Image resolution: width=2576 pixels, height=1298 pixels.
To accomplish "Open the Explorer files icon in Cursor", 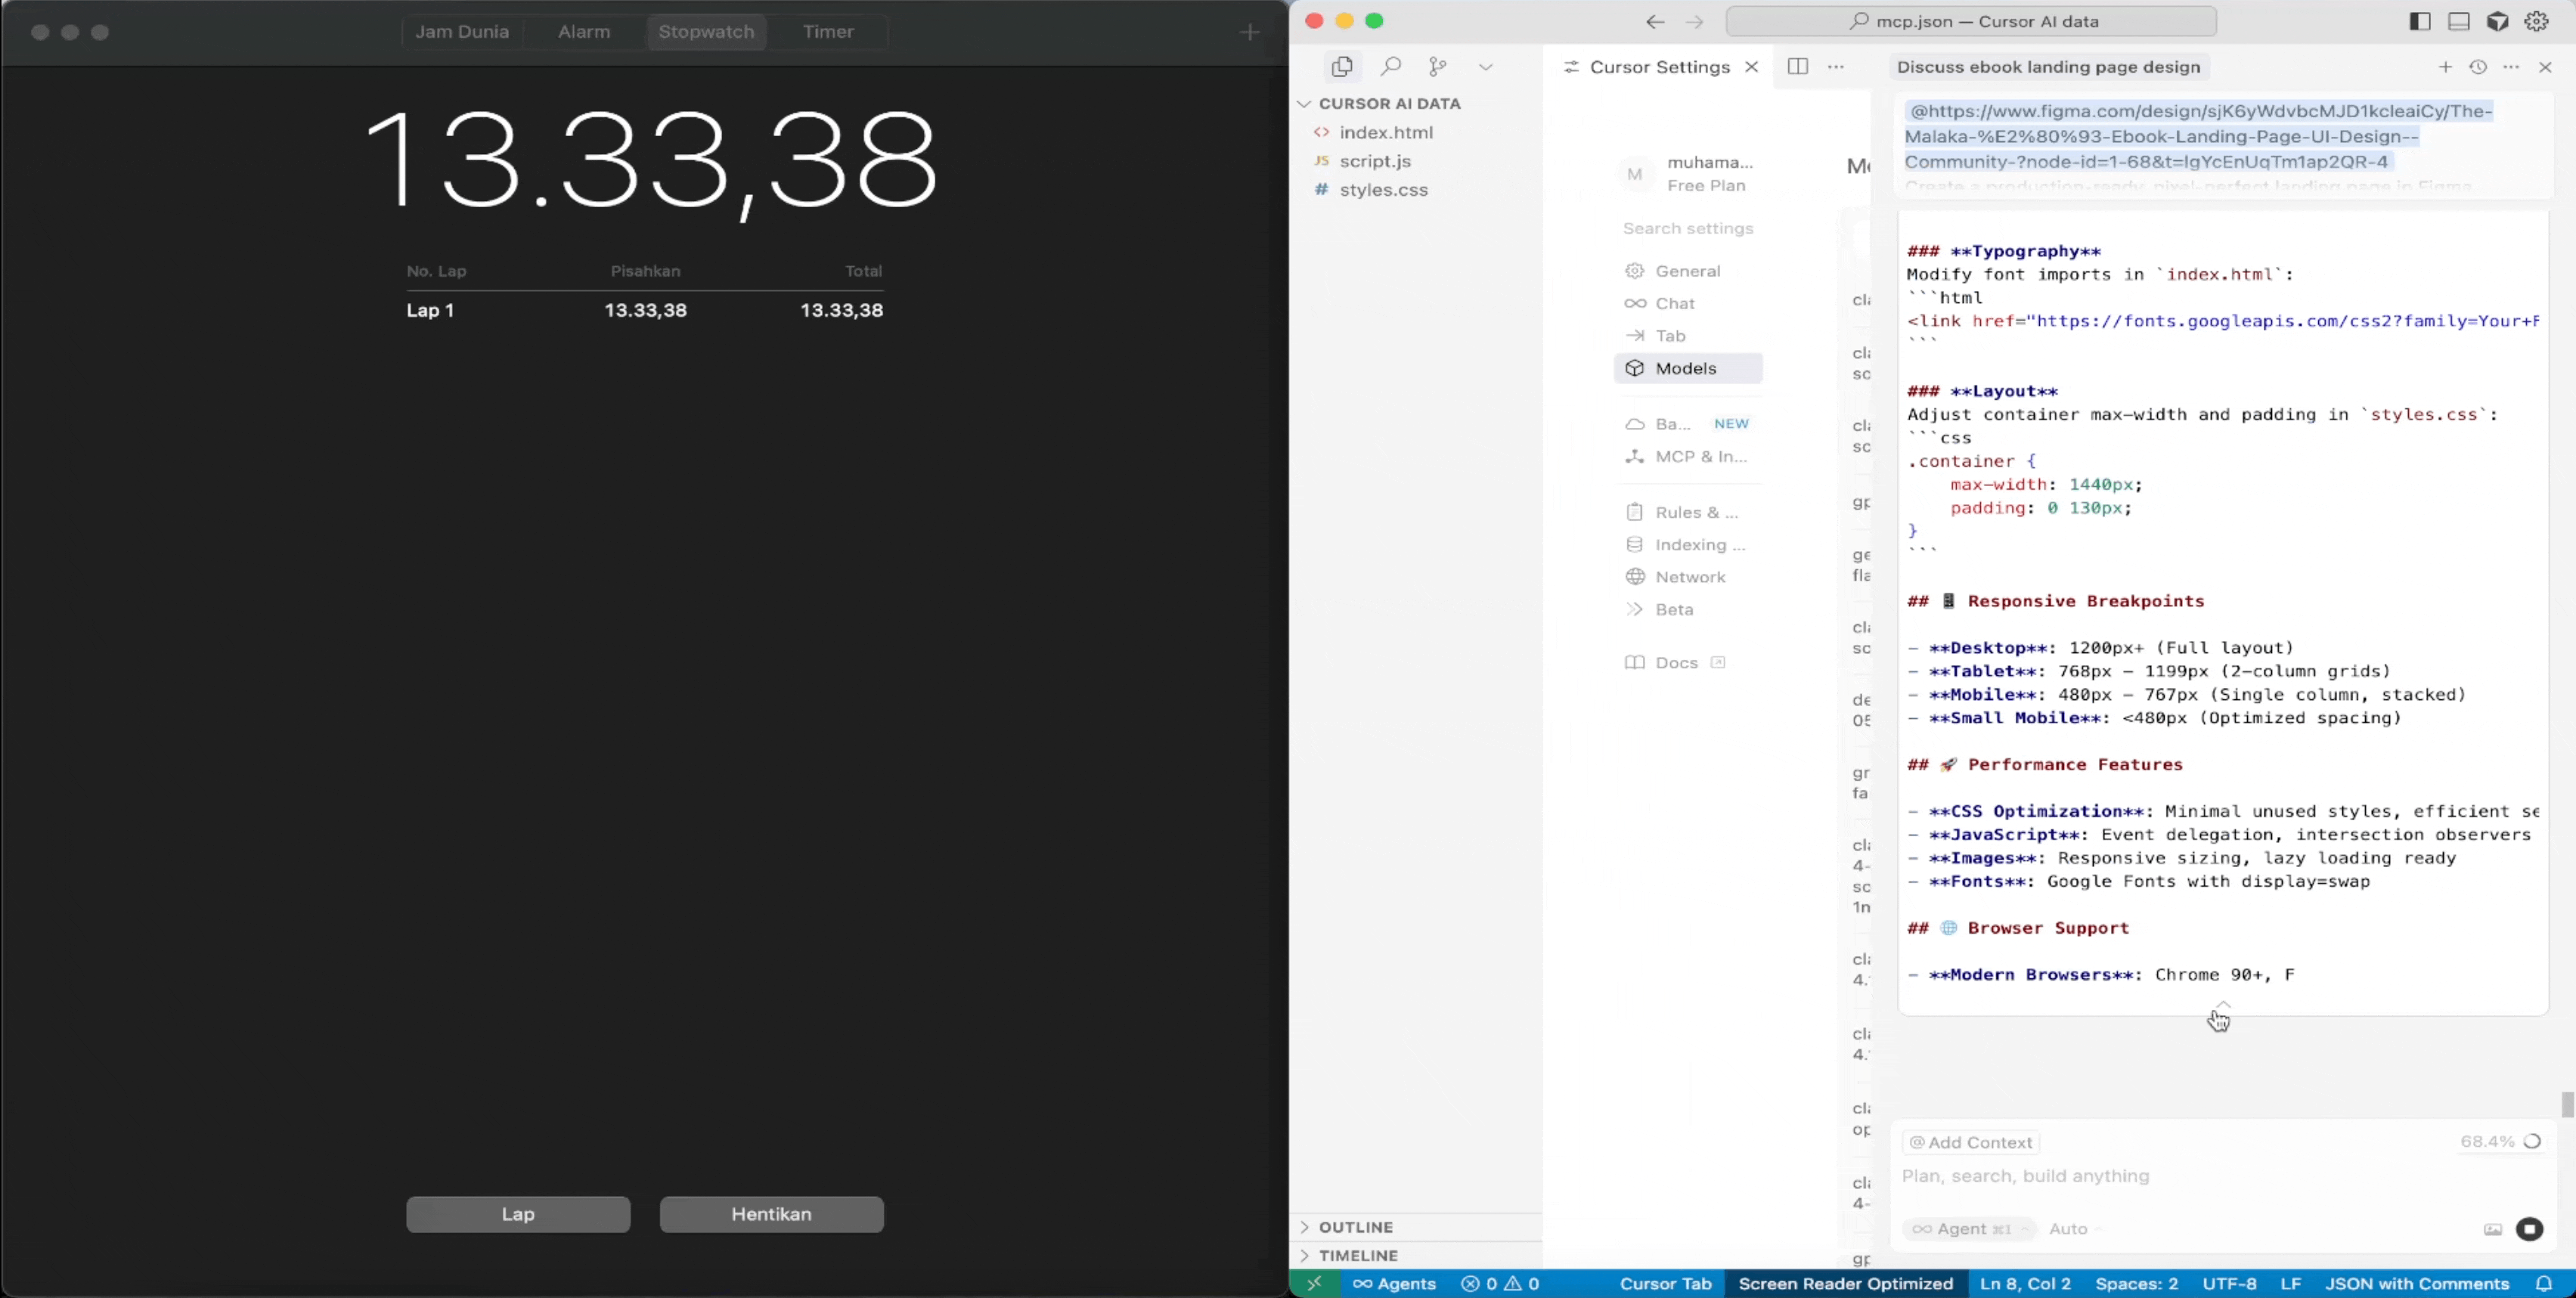I will point(1342,67).
